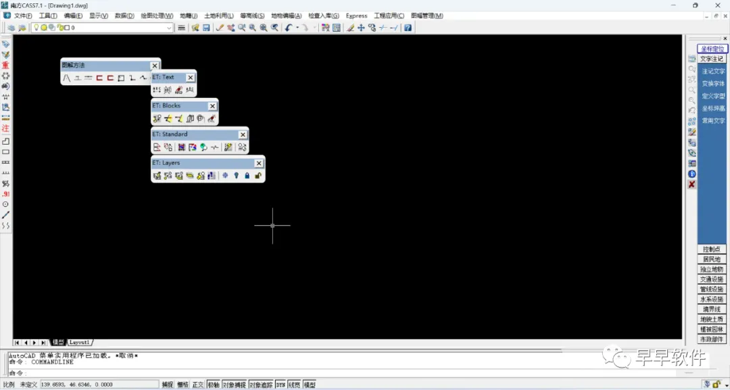Screen dimensions: 730x390
Task: Toggle 正交 ortho mode in status bar
Action: point(198,385)
